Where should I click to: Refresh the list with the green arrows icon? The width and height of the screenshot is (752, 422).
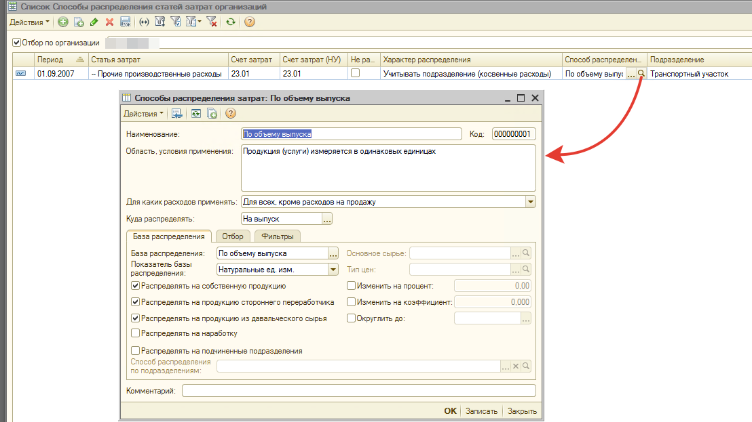(x=231, y=22)
